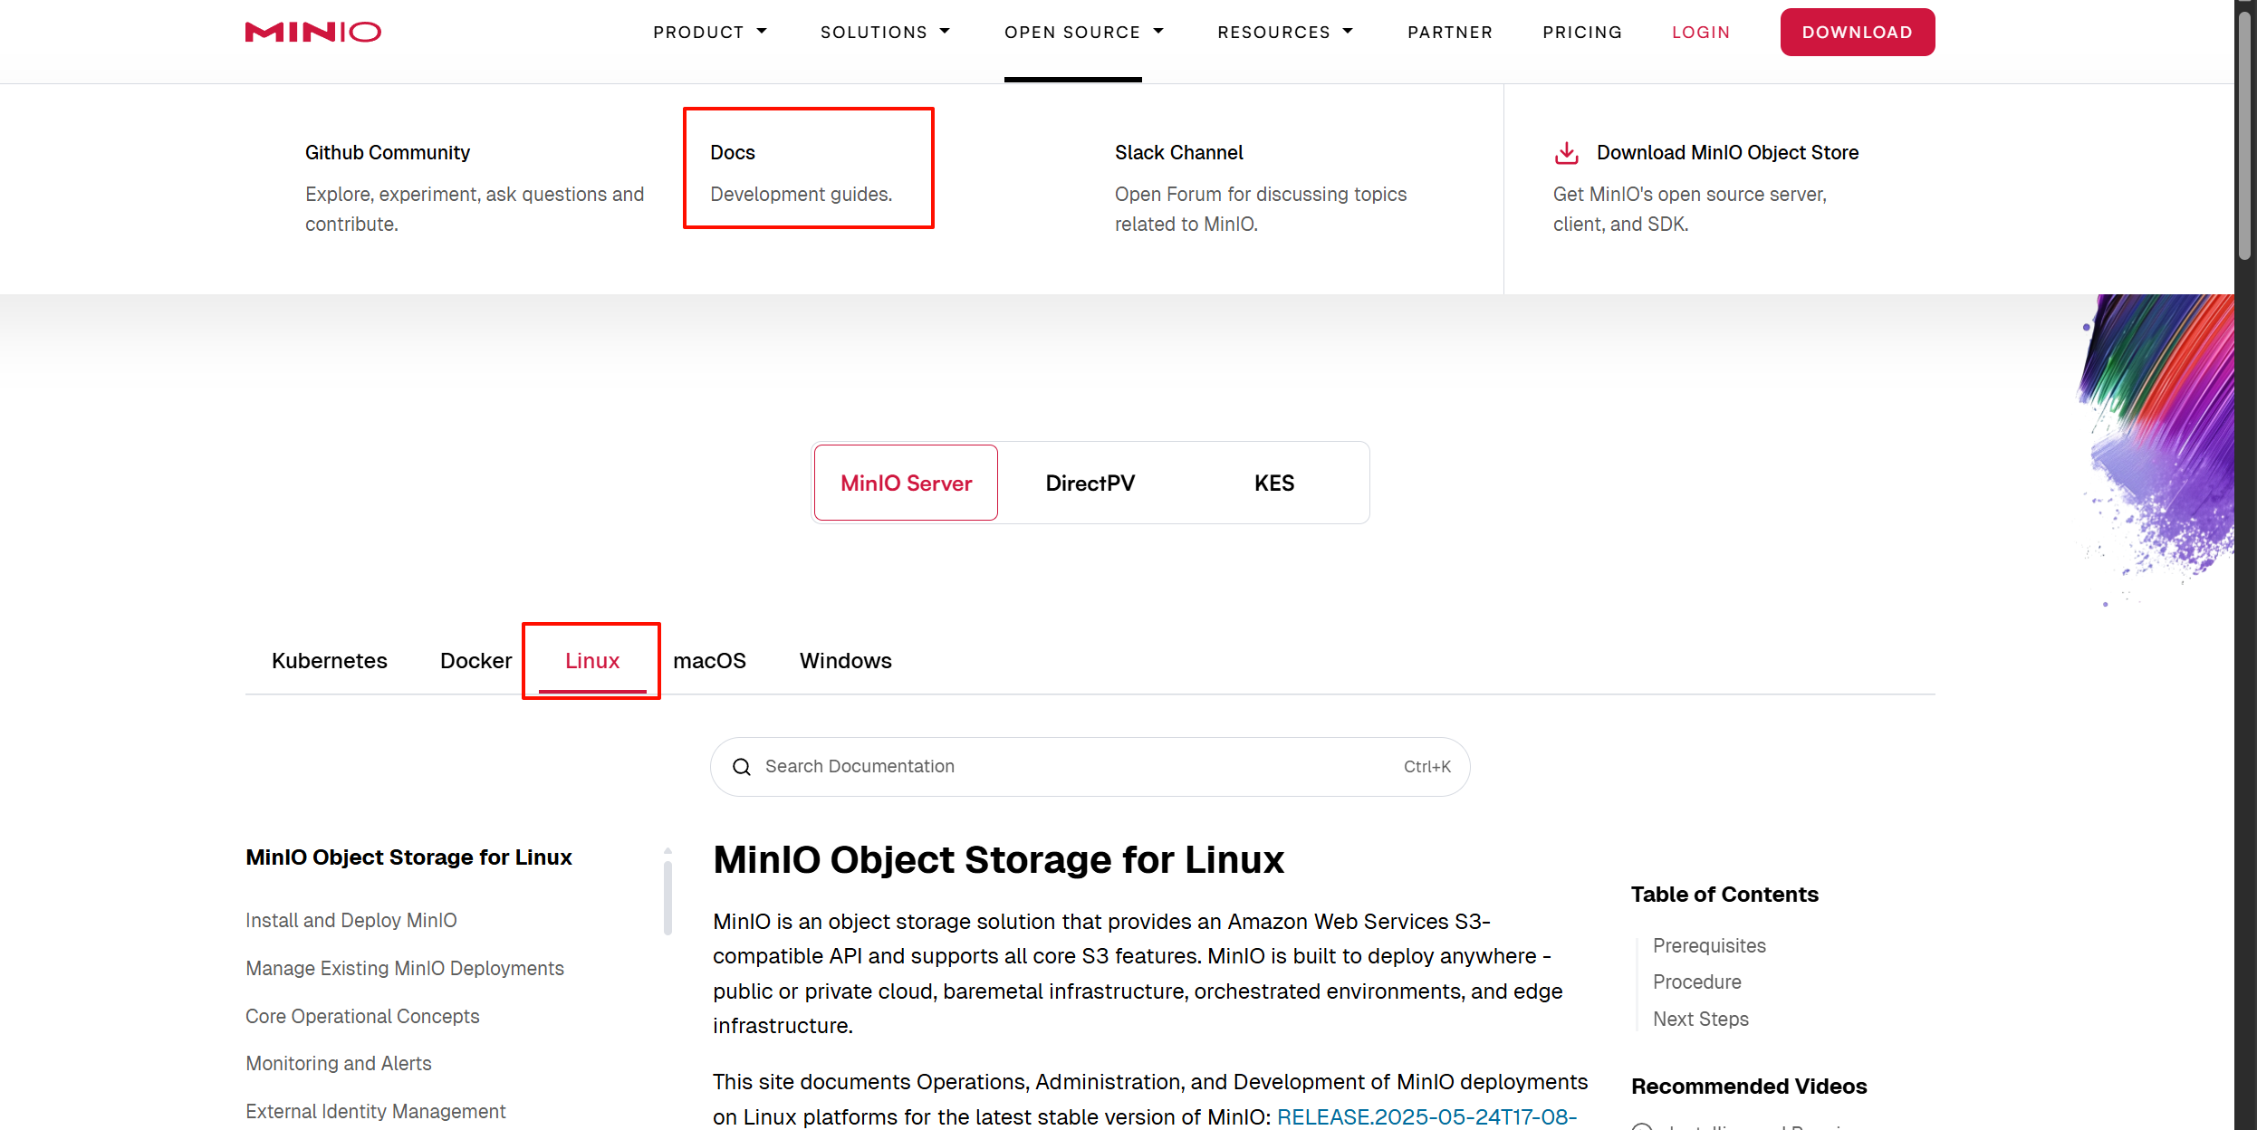2257x1130 pixels.
Task: Click MinIO Object Storage for Linux sidebar heading
Action: [409, 857]
